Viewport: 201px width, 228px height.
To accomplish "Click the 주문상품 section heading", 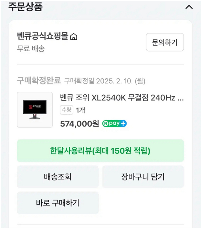I will [x=25, y=7].
